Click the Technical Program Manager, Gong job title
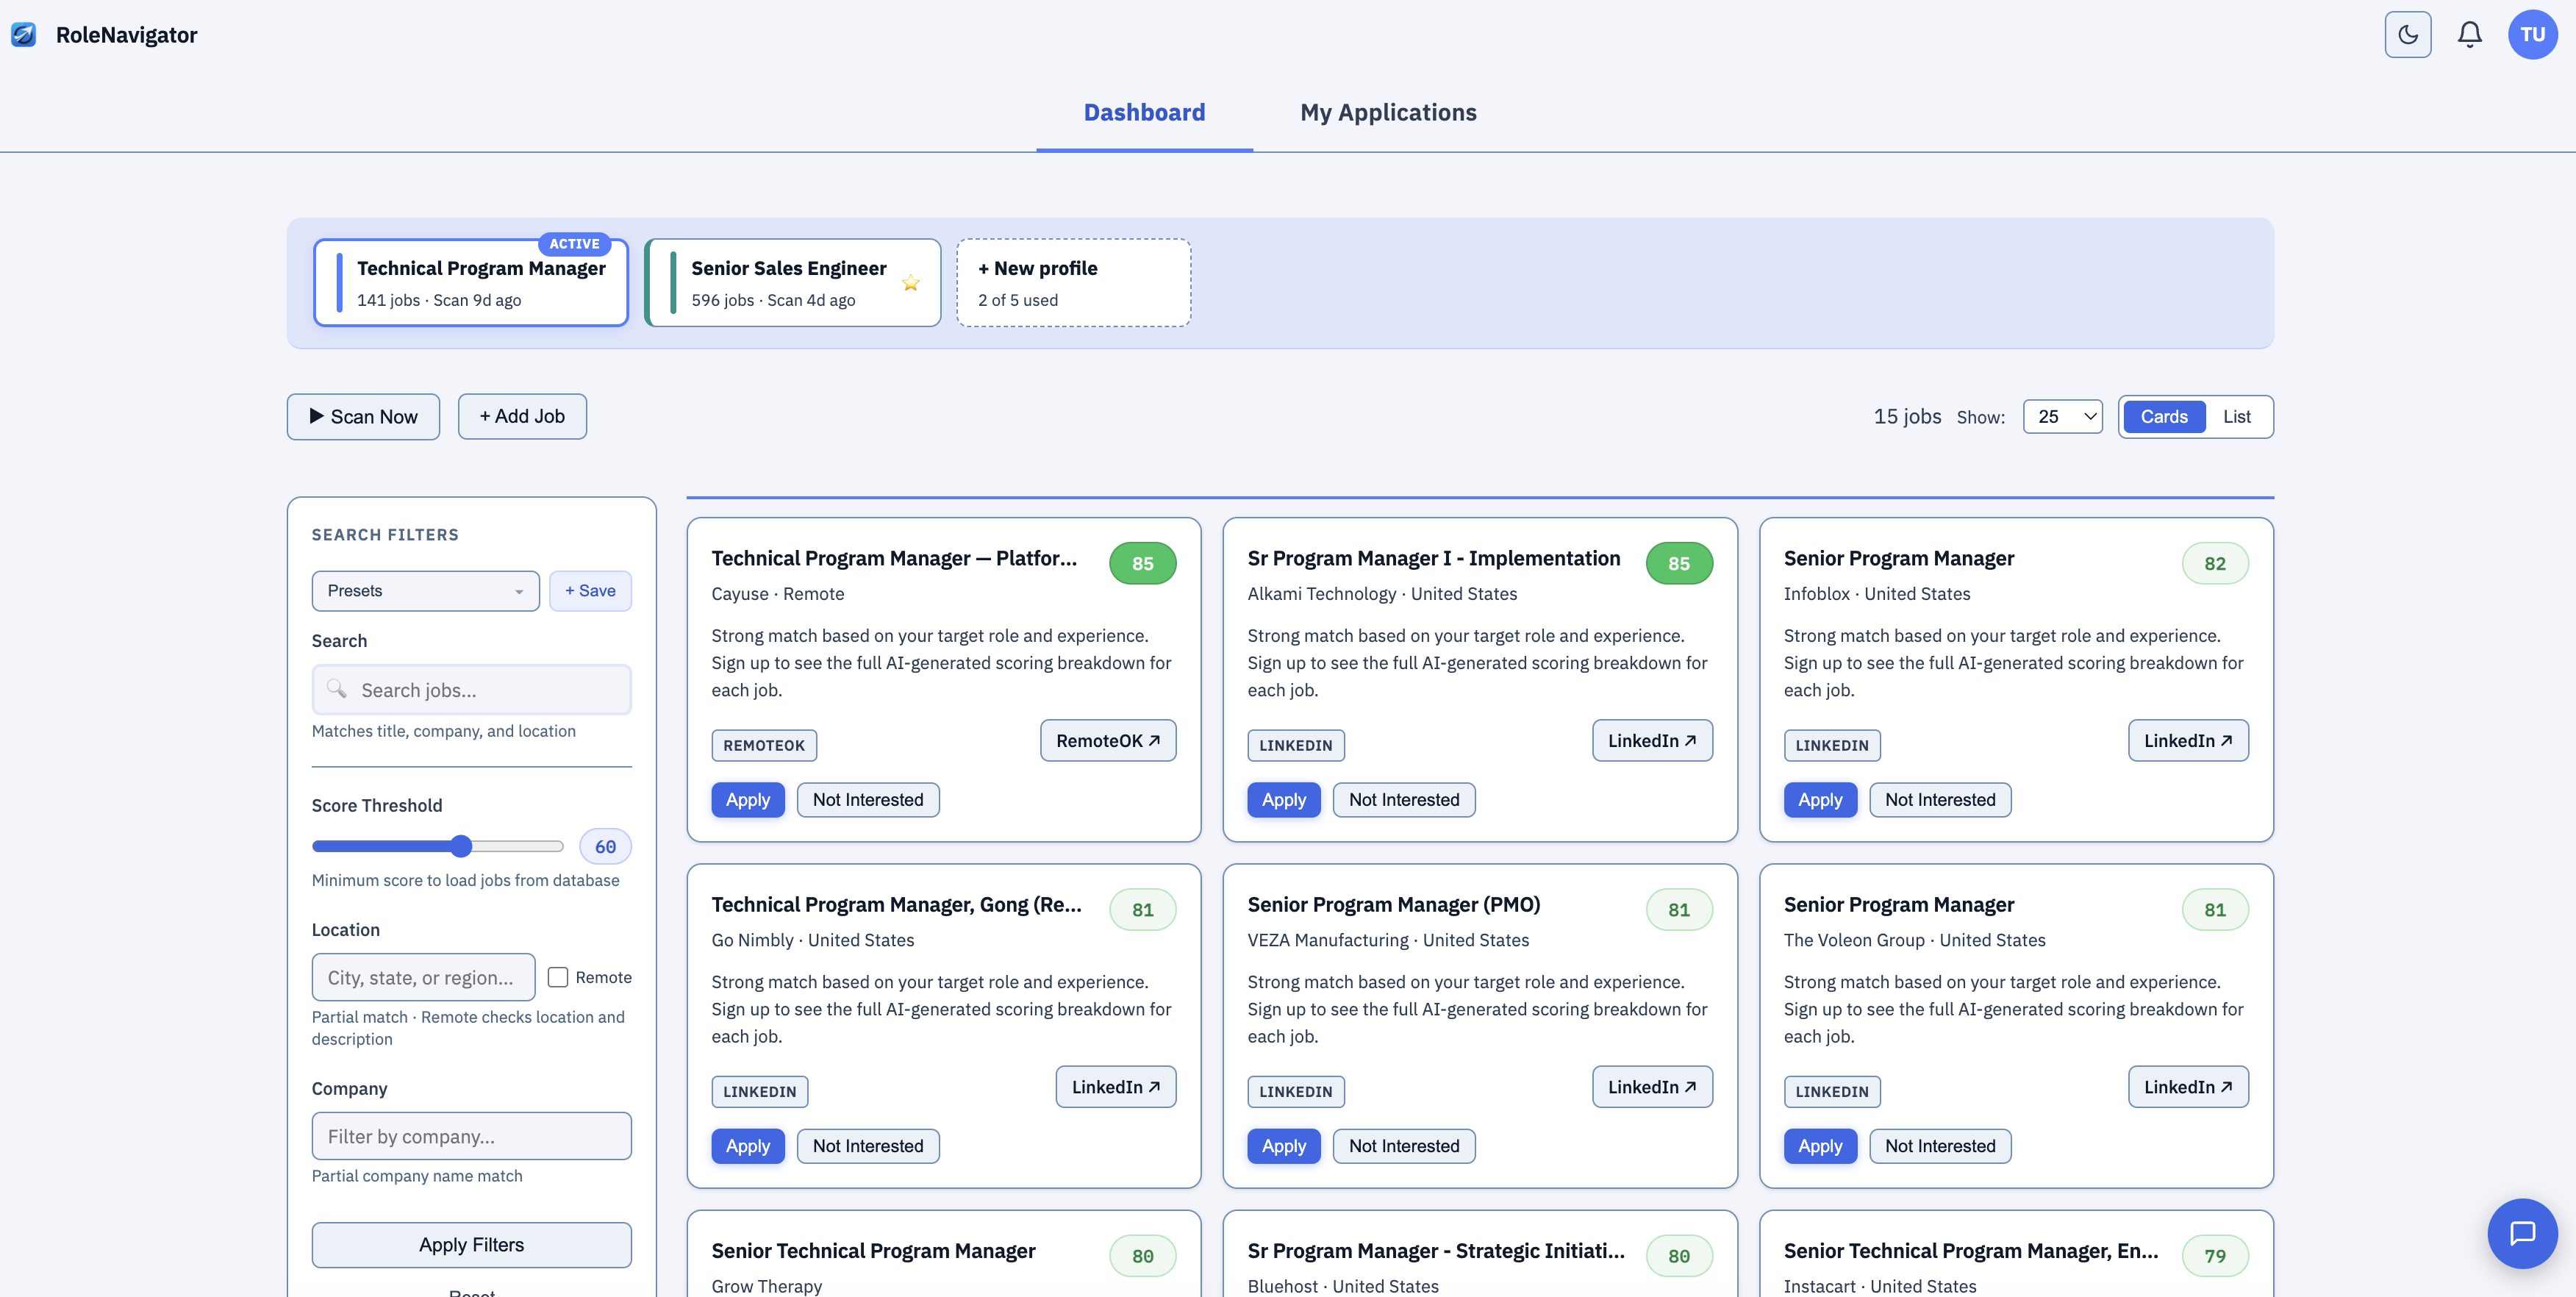Viewport: 2576px width, 1297px height. pyautogui.click(x=896, y=904)
